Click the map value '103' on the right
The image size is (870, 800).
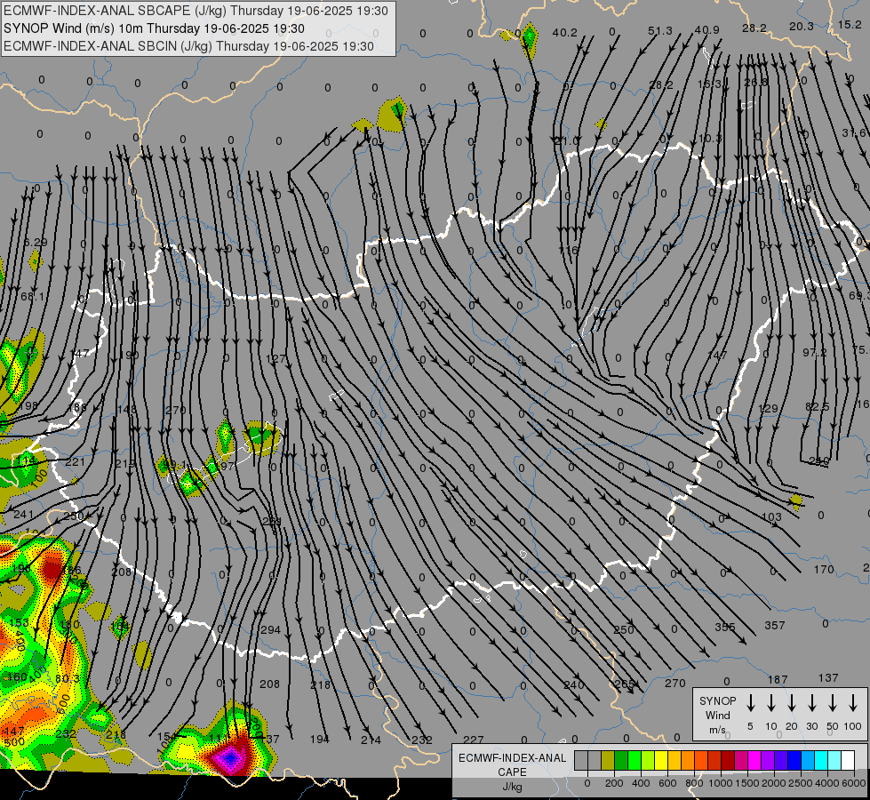pyautogui.click(x=771, y=517)
